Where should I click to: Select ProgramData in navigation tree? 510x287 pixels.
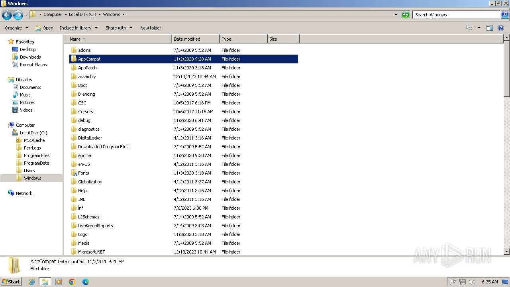coord(37,163)
